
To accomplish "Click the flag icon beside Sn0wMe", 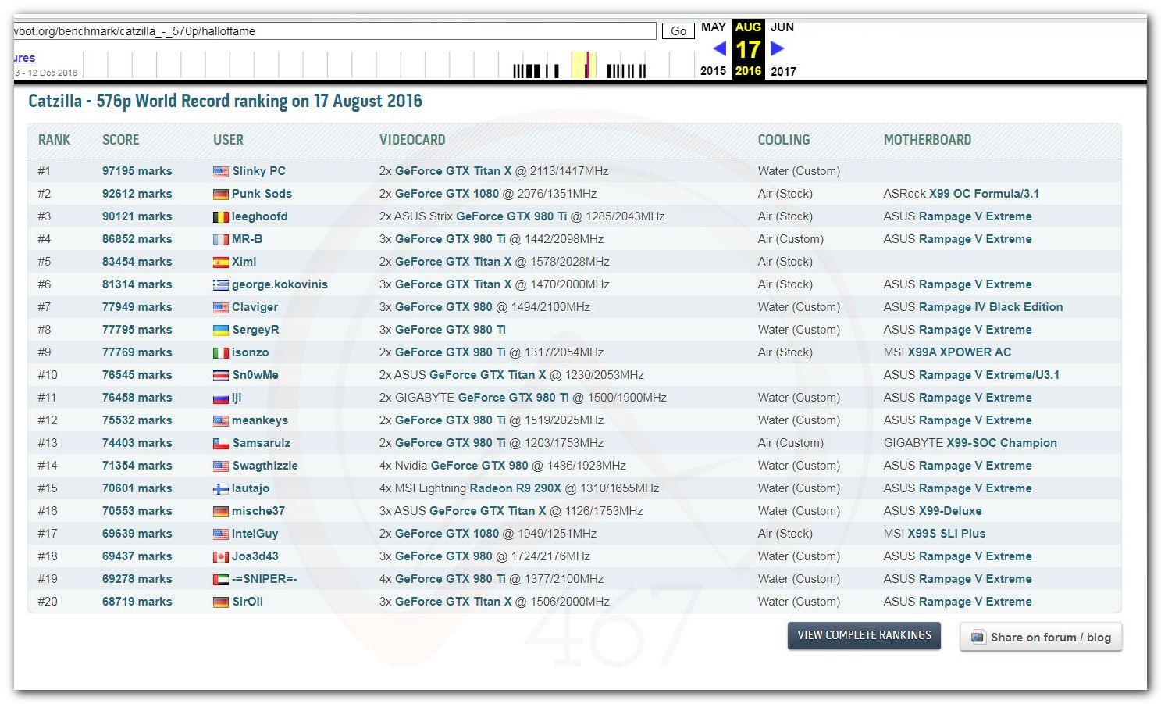I will tap(221, 375).
